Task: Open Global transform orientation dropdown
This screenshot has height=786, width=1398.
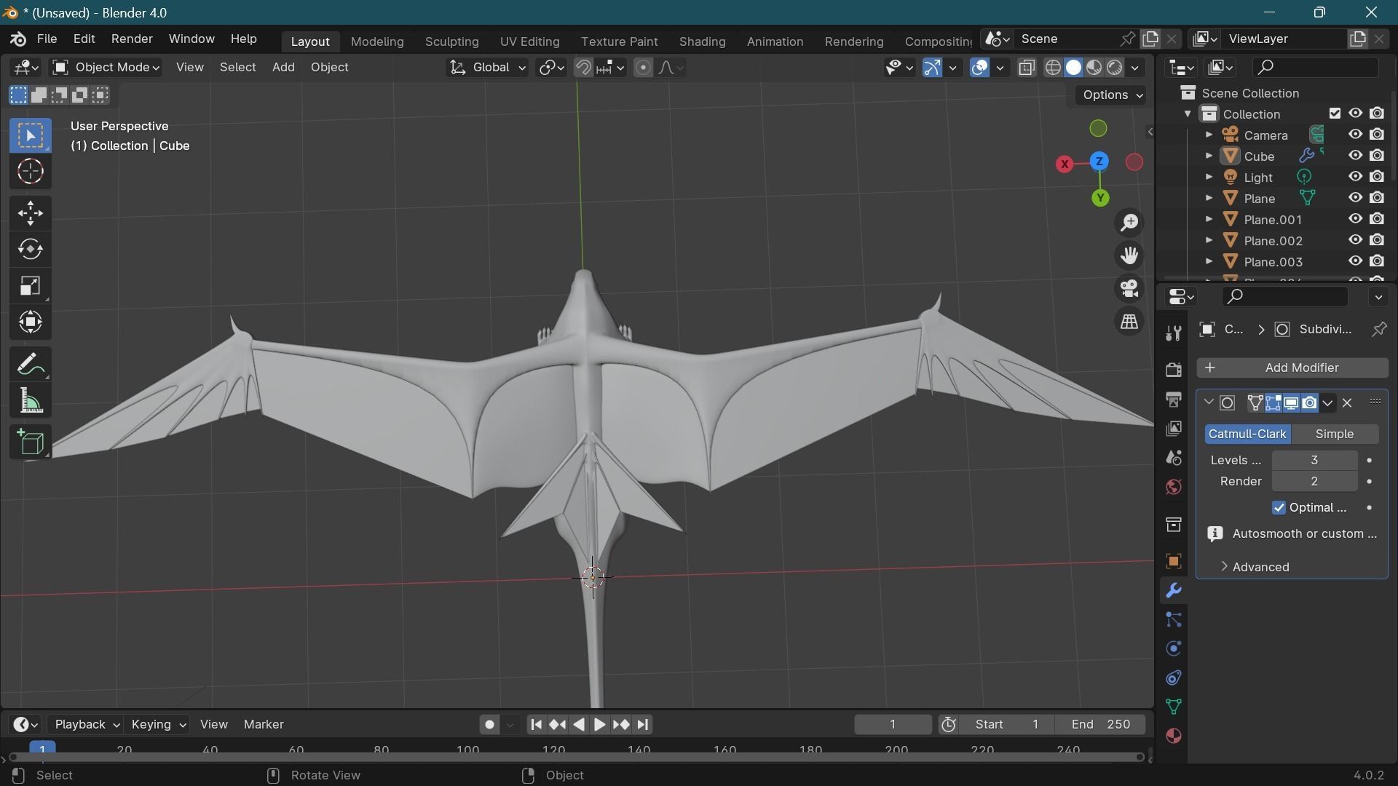Action: coord(486,68)
